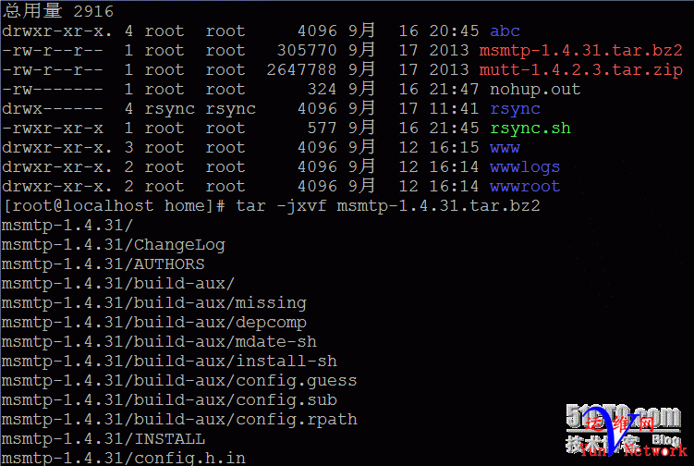Click the rsync owner name in the rsync row
Viewport: 694px width, 466px height.
click(169, 109)
